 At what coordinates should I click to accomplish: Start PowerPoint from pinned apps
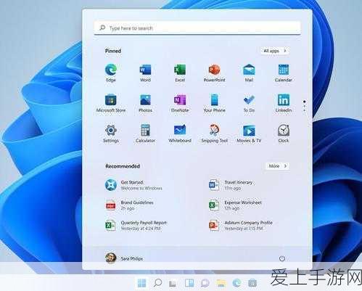tap(214, 73)
